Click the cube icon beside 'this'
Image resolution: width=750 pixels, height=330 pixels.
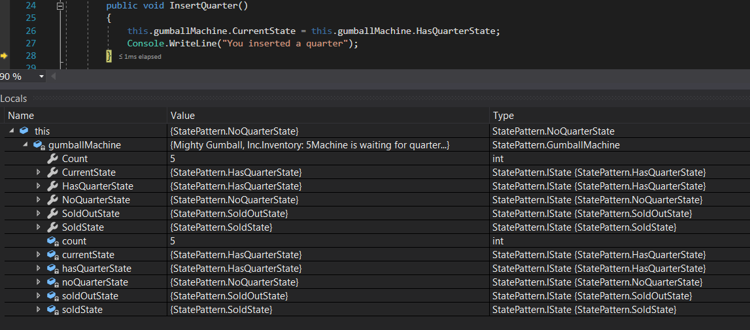coord(24,131)
